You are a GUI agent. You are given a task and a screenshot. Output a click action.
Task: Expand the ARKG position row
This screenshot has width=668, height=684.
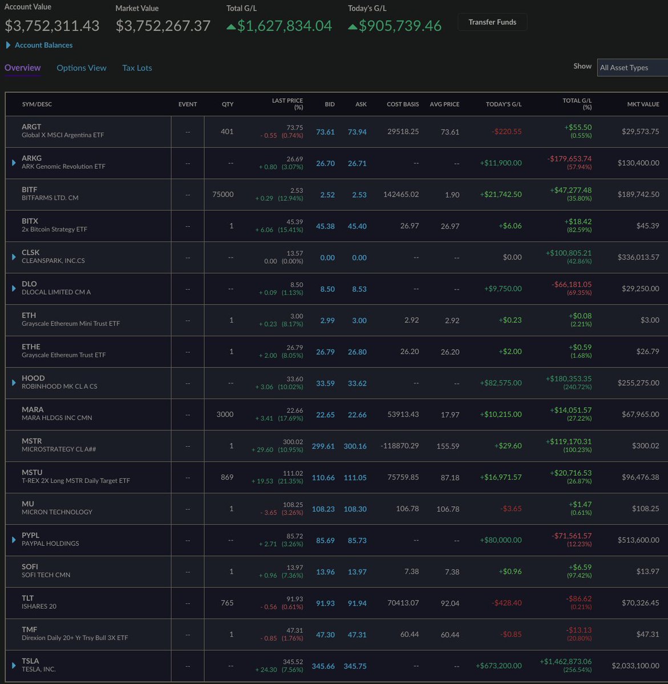pyautogui.click(x=14, y=163)
